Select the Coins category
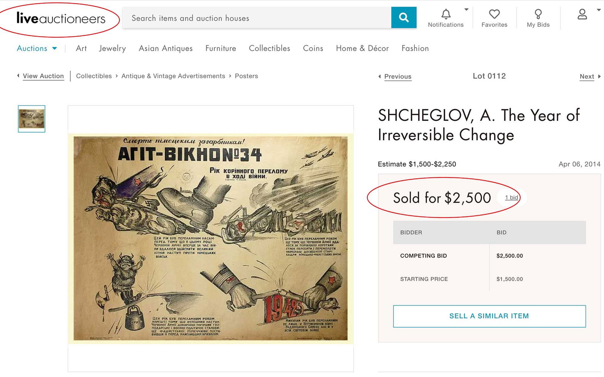The image size is (604, 377). (313, 48)
